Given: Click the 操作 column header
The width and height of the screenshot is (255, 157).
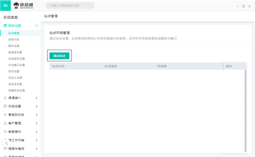Looking at the screenshot, I should pyautogui.click(x=229, y=66).
